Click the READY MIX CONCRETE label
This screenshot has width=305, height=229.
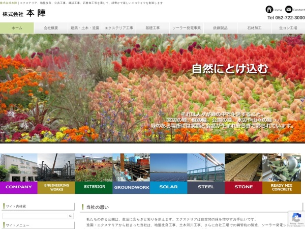coord(282,187)
